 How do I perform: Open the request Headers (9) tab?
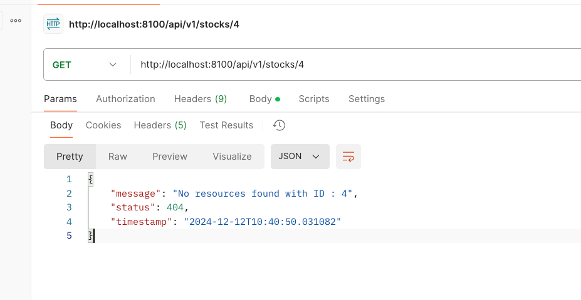point(201,99)
